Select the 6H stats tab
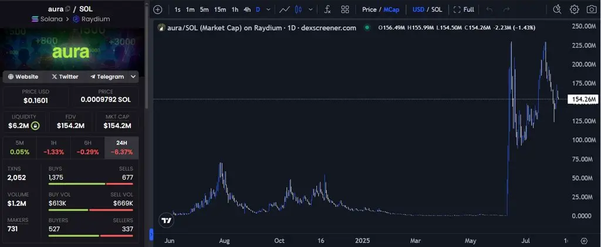 point(88,147)
